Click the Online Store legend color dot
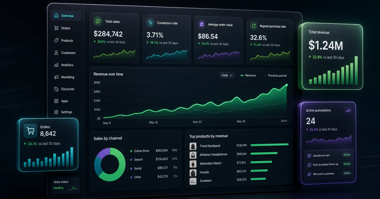The image size is (380, 199). [x=131, y=151]
